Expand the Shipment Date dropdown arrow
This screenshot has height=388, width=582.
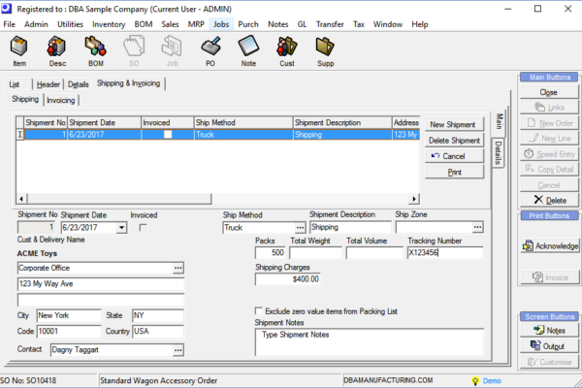tap(121, 228)
